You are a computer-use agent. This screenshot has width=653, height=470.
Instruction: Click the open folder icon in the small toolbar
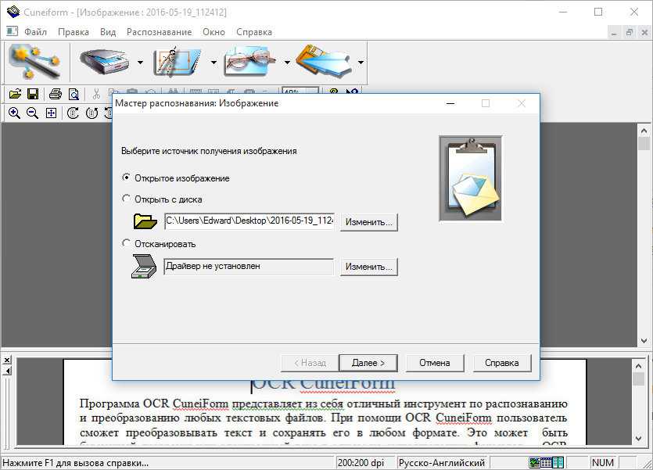click(15, 94)
